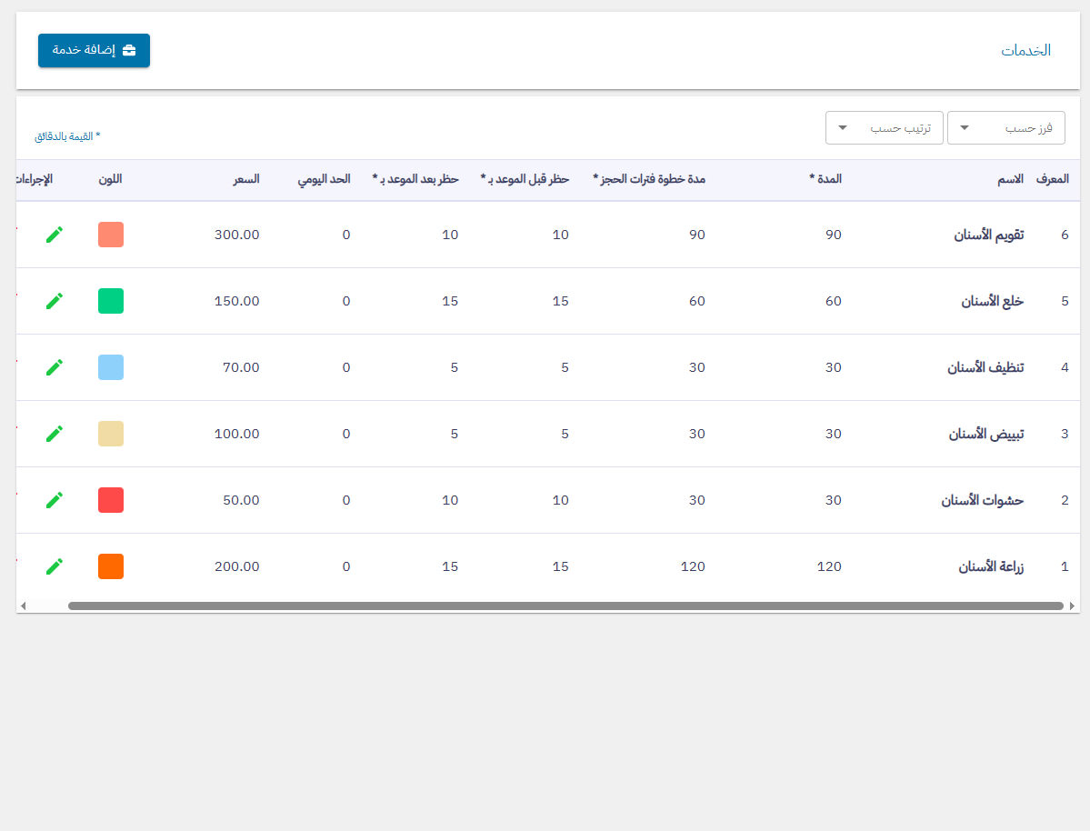1090x831 pixels.
Task: Open edit pencil for تبييض الأسنان
Action: [55, 434]
